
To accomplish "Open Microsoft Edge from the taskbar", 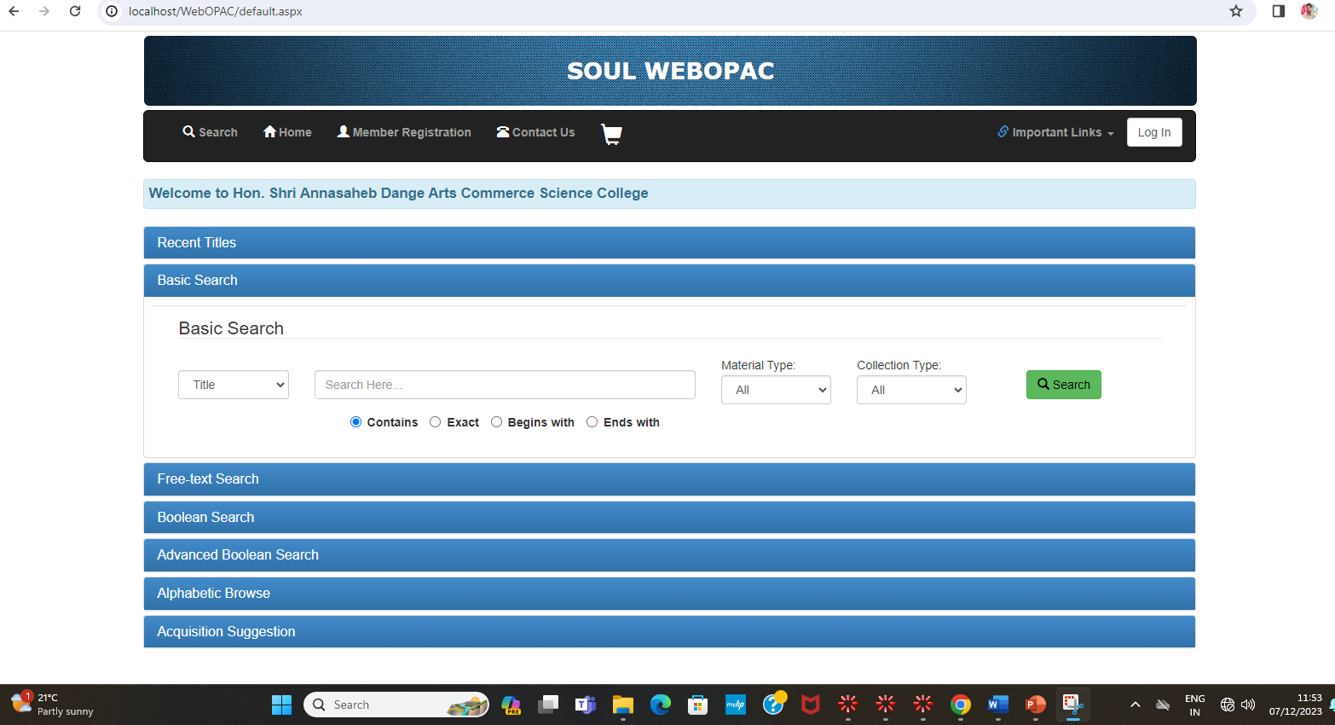I will click(x=661, y=705).
